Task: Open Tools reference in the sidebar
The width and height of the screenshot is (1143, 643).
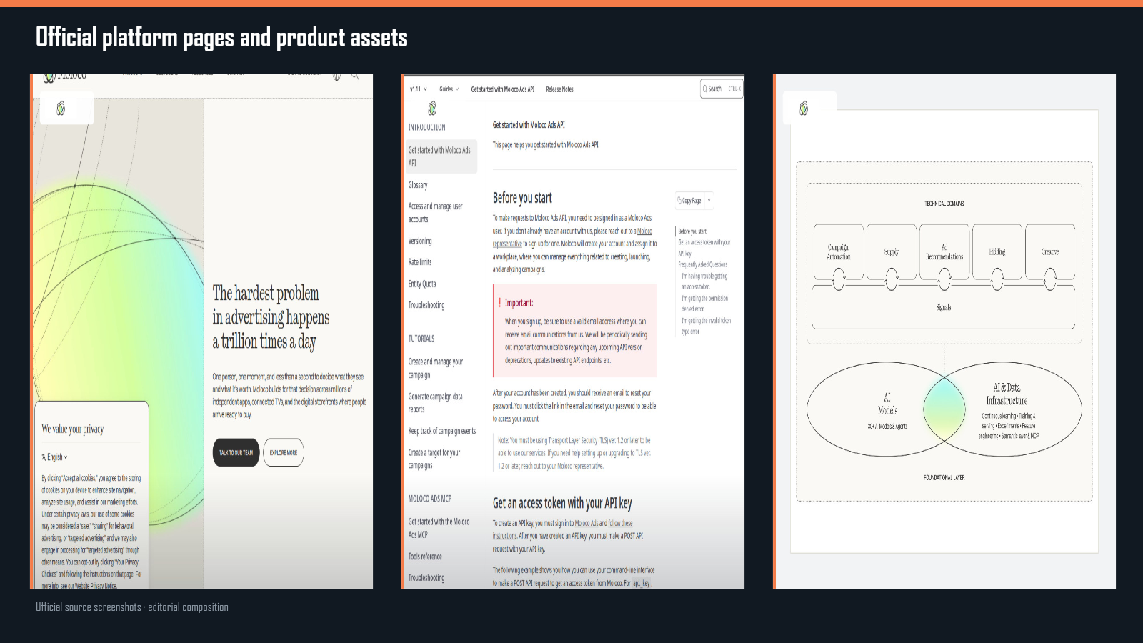Action: click(425, 557)
